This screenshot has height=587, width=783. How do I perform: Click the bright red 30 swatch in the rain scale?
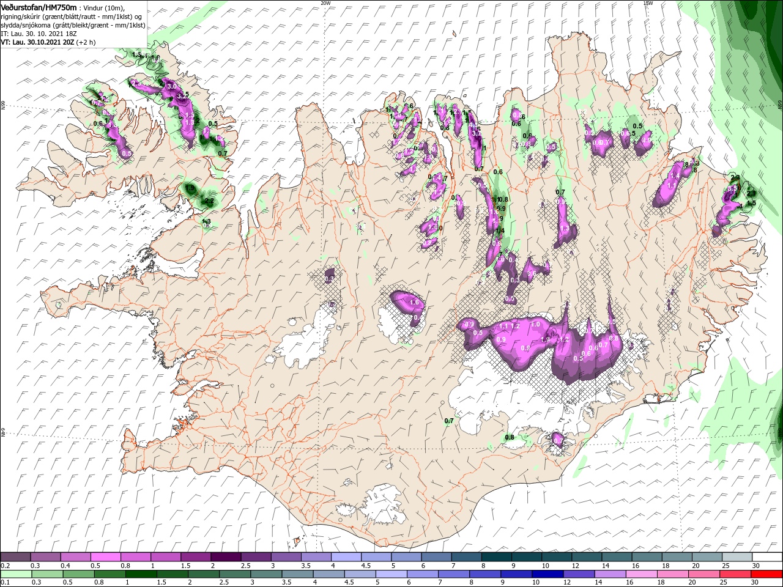(x=766, y=575)
